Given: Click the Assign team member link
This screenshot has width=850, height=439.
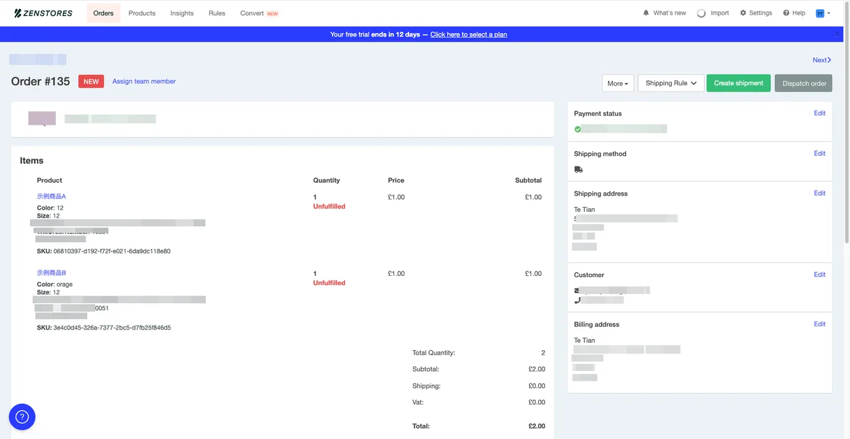Looking at the screenshot, I should pyautogui.click(x=144, y=82).
